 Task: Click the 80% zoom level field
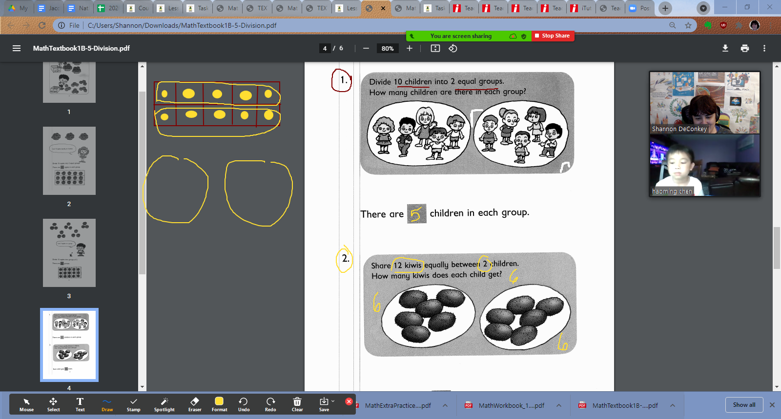click(x=388, y=48)
